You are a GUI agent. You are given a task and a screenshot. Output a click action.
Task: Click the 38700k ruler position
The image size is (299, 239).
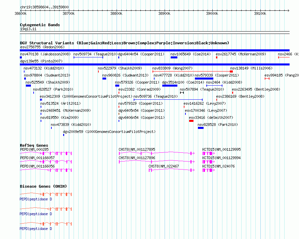click(69, 14)
